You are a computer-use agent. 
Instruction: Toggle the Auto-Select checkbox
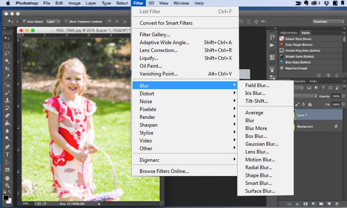tap(24, 21)
